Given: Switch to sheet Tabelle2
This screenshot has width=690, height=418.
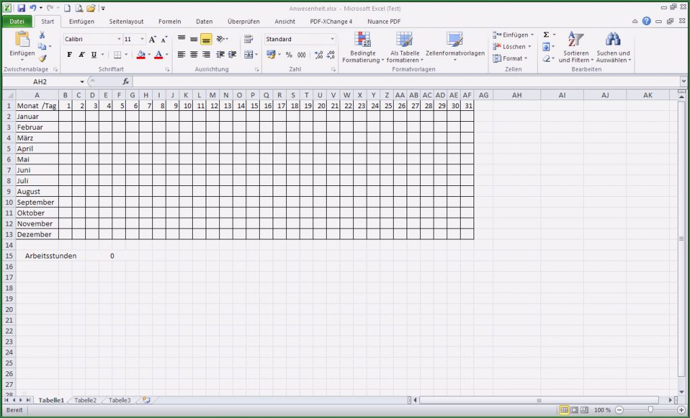Looking at the screenshot, I should [x=85, y=400].
